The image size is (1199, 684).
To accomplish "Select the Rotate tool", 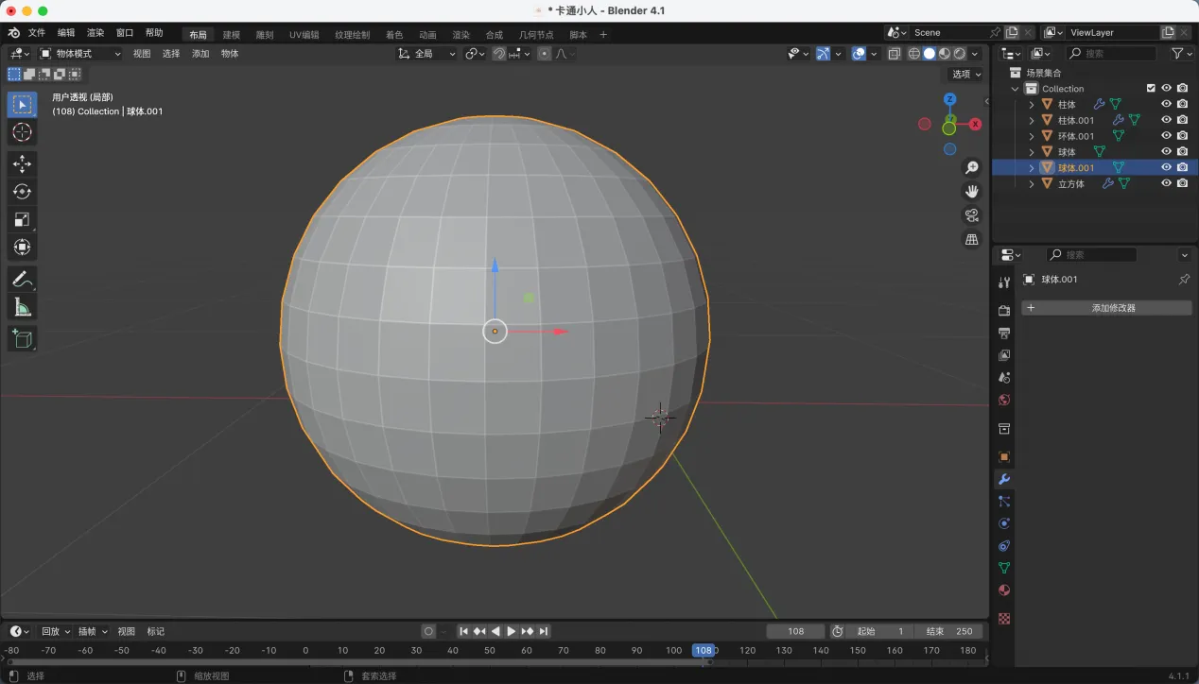I will pyautogui.click(x=22, y=192).
